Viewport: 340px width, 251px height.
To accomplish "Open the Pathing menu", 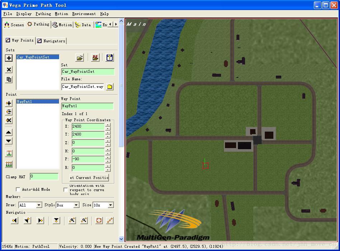I will tap(43, 14).
